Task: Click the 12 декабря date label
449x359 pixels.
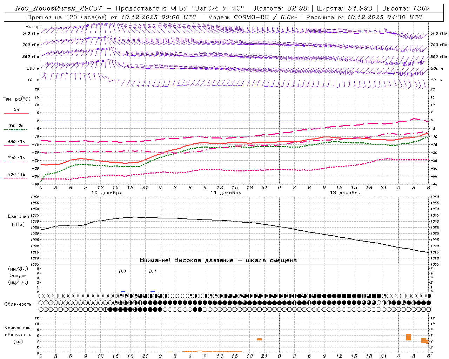Action: click(x=345, y=193)
